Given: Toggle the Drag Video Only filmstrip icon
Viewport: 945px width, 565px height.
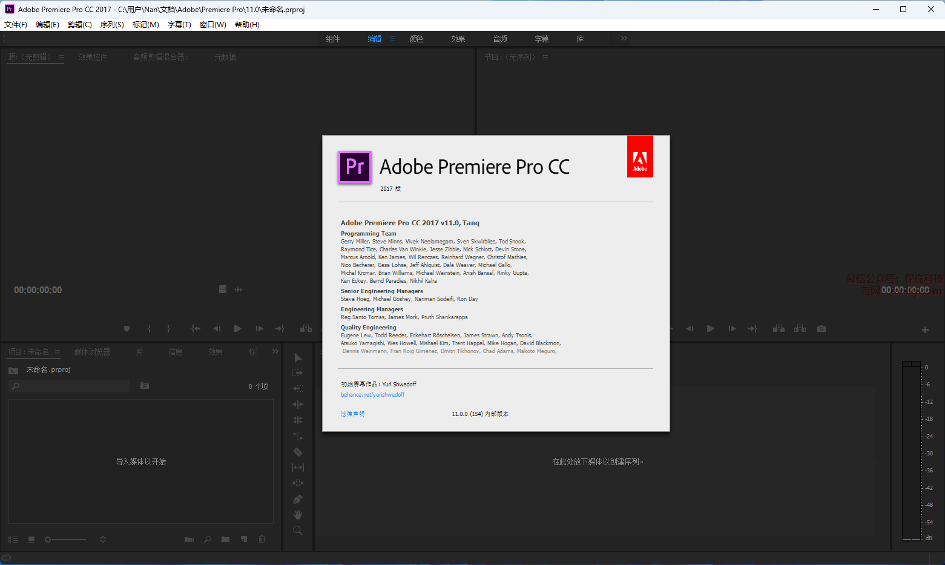Looking at the screenshot, I should coord(222,289).
